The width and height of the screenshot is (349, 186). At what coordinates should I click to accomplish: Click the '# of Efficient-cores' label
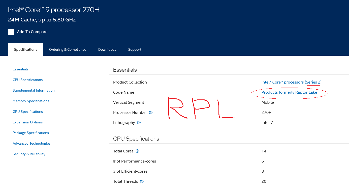pos(130,171)
